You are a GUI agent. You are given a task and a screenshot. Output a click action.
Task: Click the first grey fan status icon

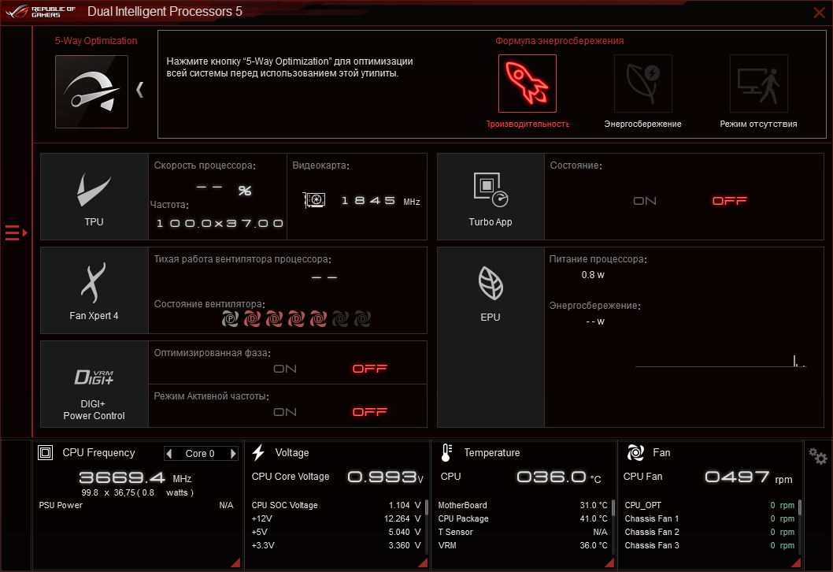click(x=230, y=319)
